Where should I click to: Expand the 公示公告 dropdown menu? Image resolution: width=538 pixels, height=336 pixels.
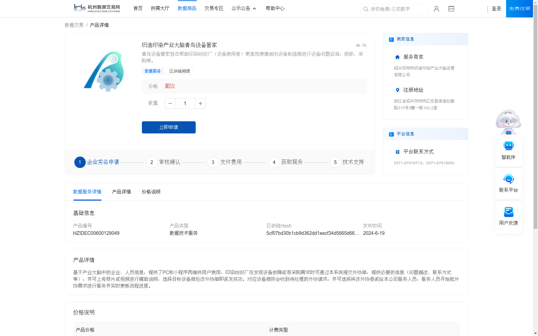point(244,8)
